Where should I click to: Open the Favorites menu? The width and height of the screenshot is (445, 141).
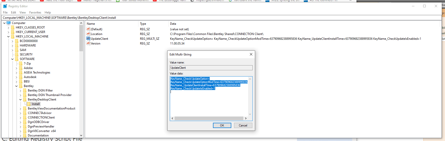(x=35, y=12)
